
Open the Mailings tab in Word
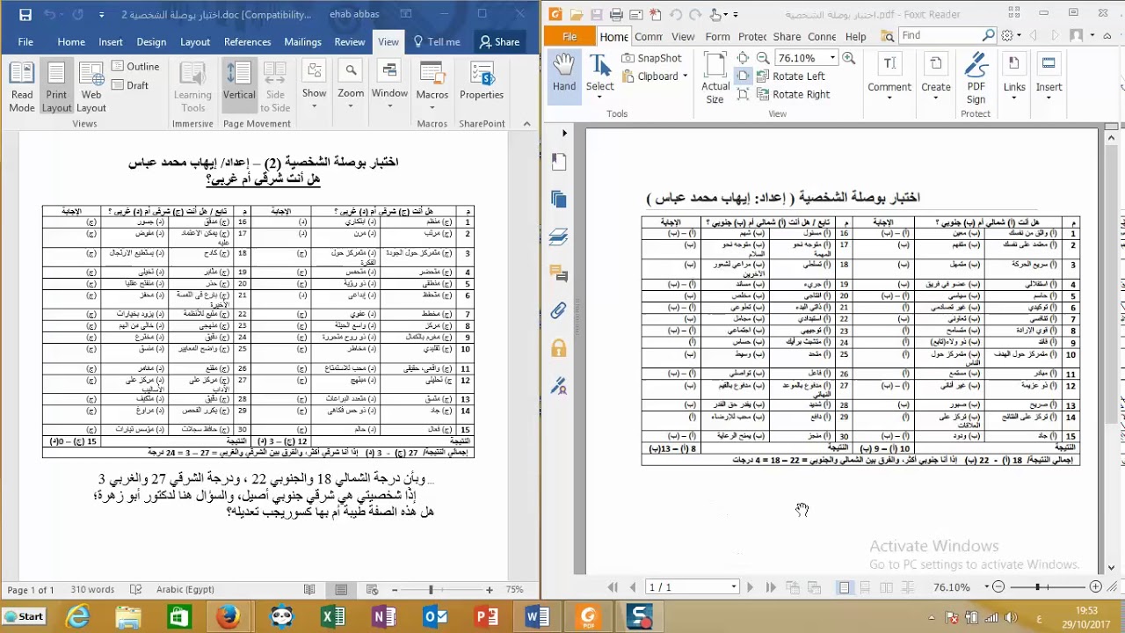302,42
